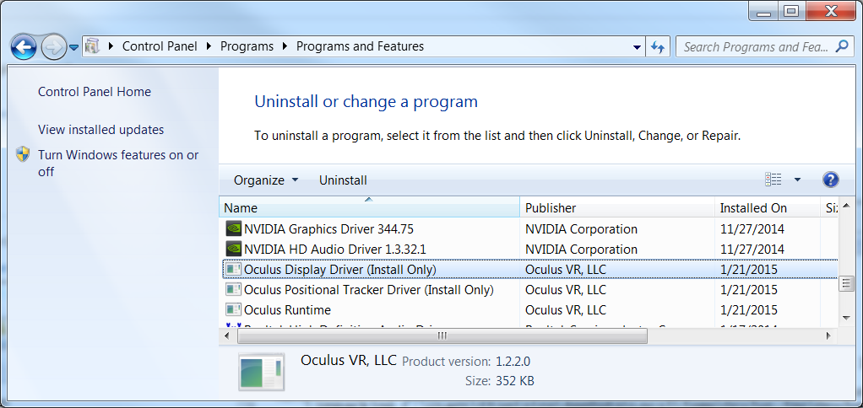Expand the view options dropdown arrow
863x408 pixels.
797,180
